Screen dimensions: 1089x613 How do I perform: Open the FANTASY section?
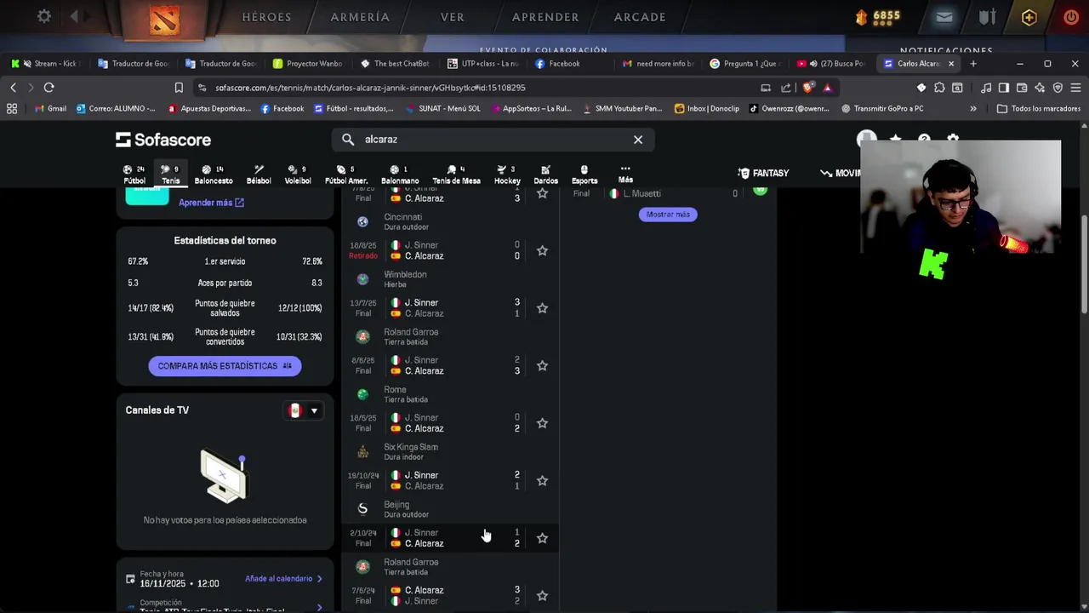763,173
